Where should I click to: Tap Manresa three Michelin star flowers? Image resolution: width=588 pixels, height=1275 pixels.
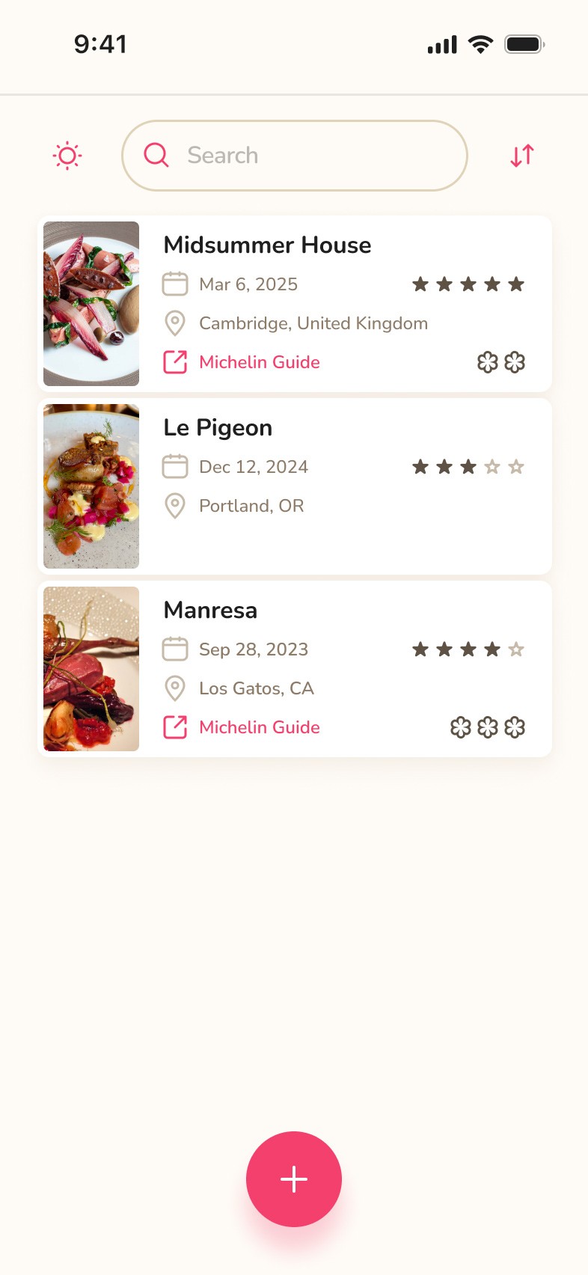click(x=488, y=727)
